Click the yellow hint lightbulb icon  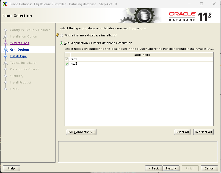point(57,35)
